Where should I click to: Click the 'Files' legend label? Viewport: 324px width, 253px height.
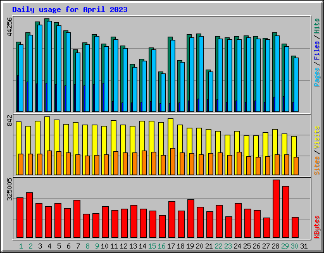316,50
